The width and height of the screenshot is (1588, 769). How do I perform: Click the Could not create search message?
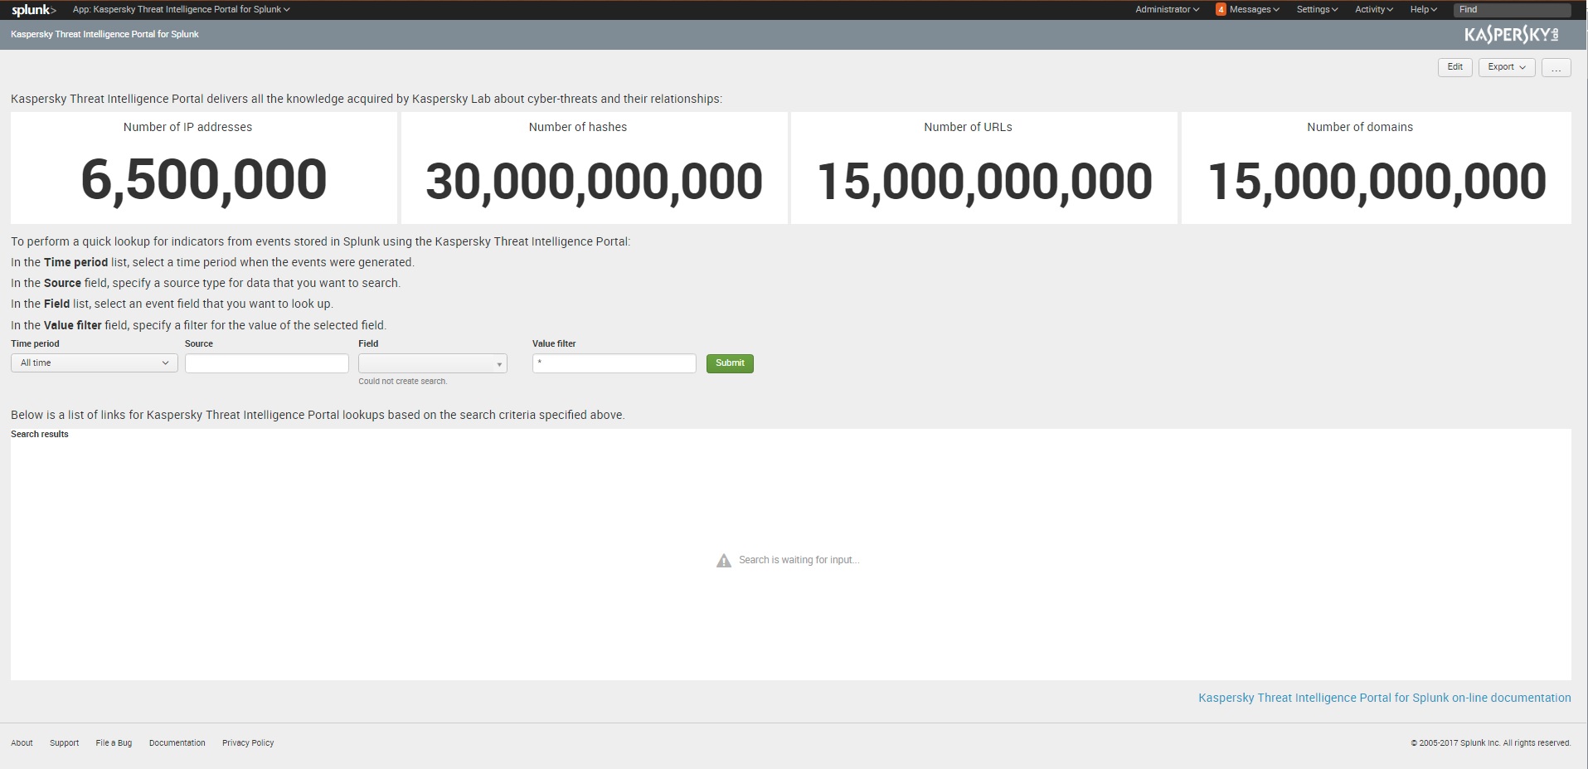coord(403,382)
